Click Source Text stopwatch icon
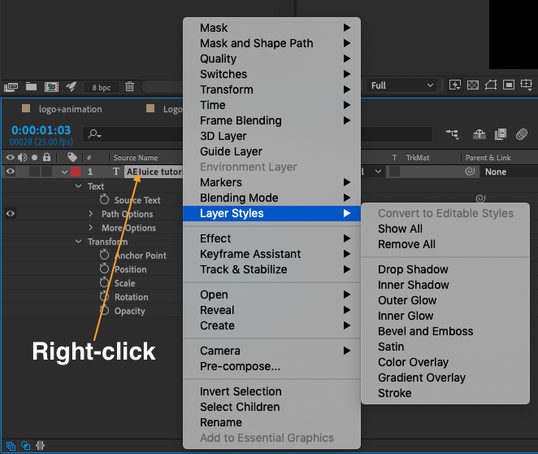Viewport: 538px width, 454px height. [x=104, y=199]
